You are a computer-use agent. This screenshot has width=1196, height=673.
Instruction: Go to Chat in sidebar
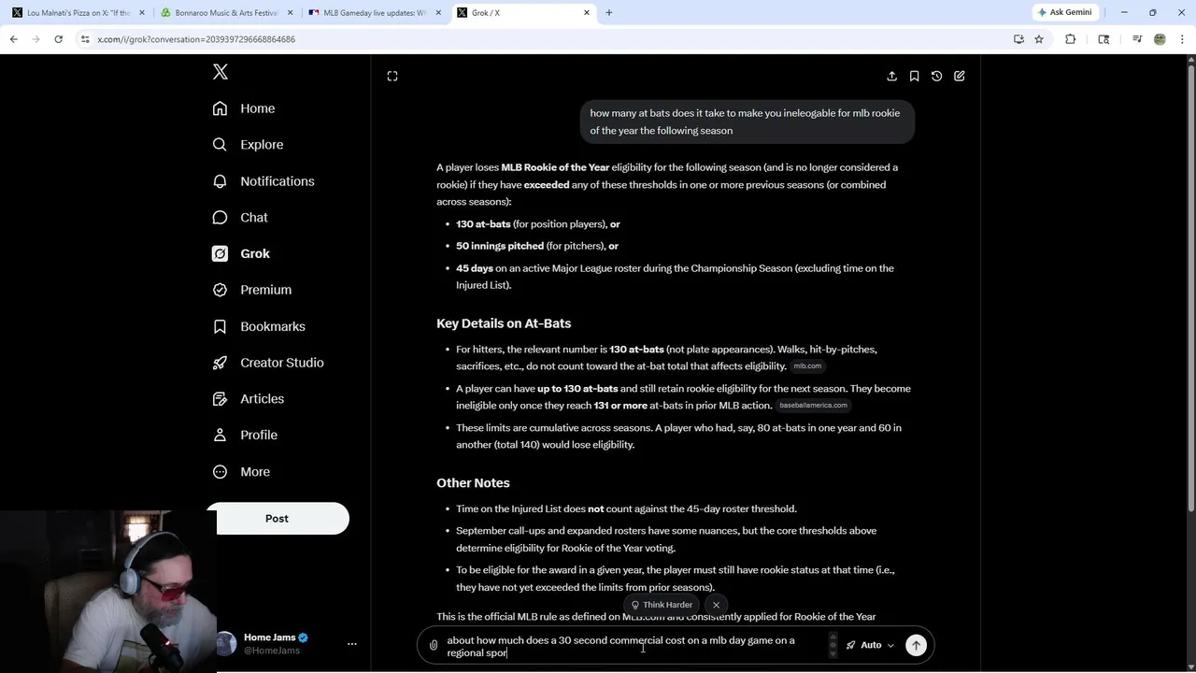click(x=240, y=217)
